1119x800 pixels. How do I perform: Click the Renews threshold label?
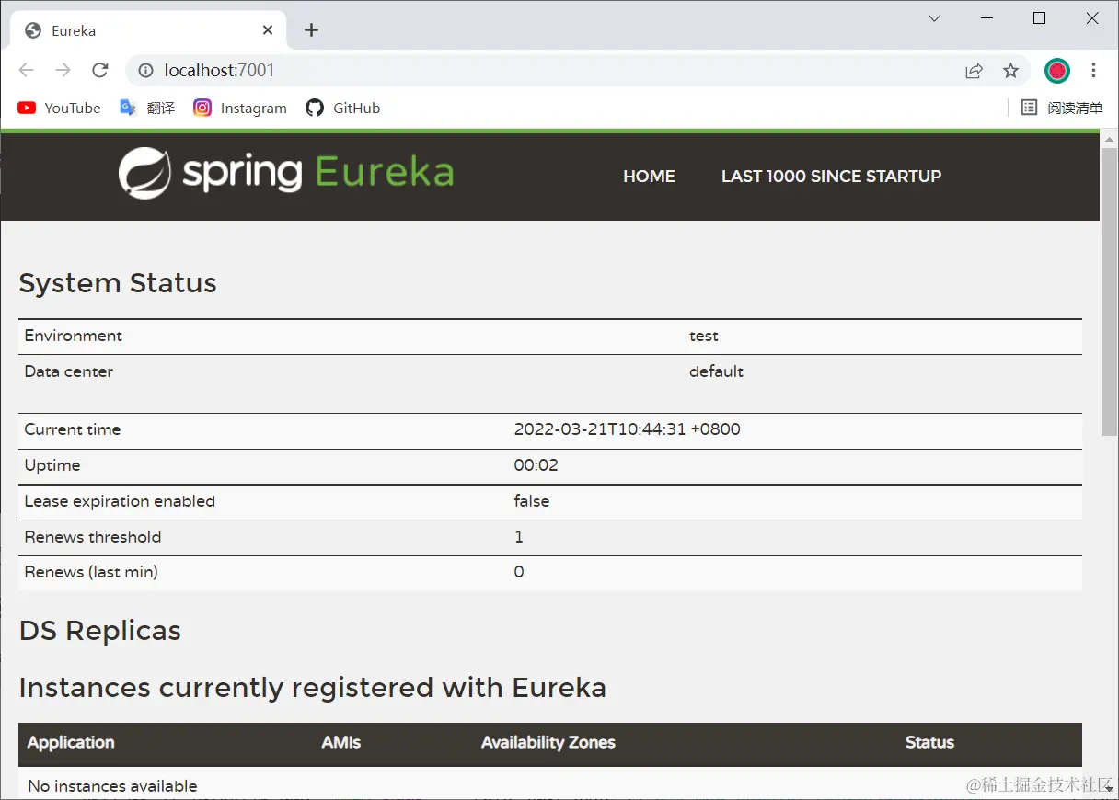click(x=93, y=537)
